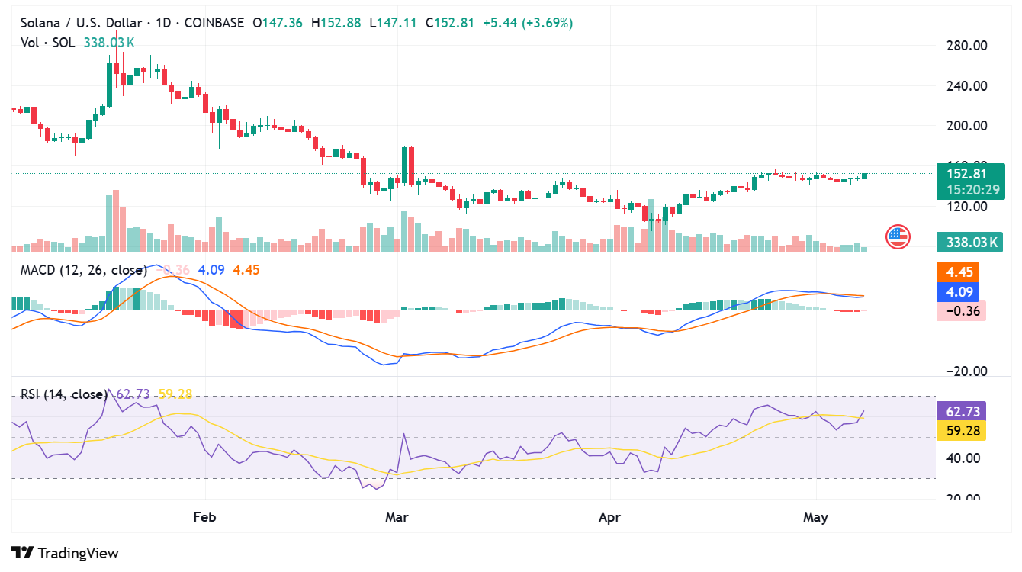The image size is (1022, 572).
Task: Click the 200.00 price axis label
Action: 966,126
